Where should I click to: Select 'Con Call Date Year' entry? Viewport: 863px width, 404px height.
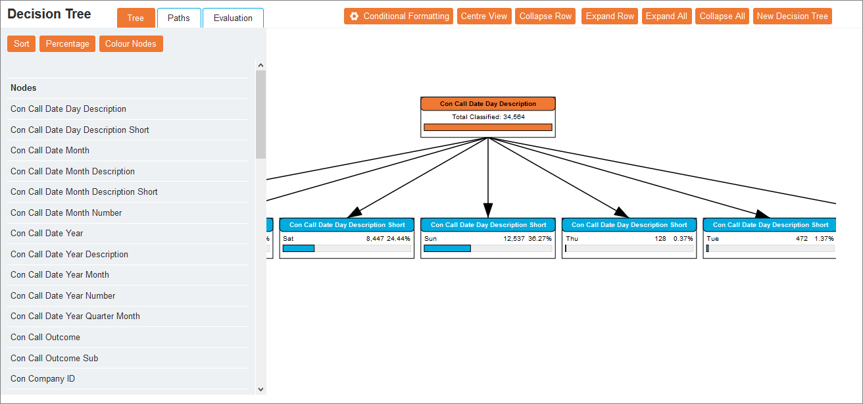click(x=129, y=234)
